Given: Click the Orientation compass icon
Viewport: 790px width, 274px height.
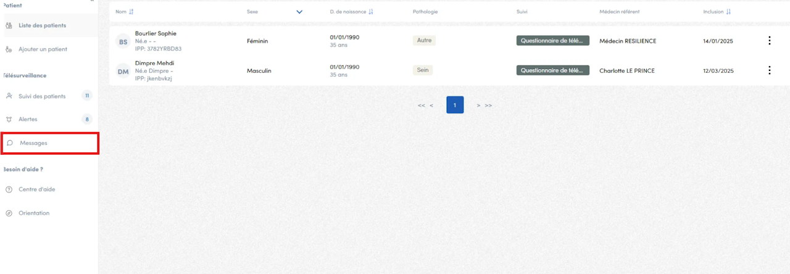Looking at the screenshot, I should pos(9,213).
